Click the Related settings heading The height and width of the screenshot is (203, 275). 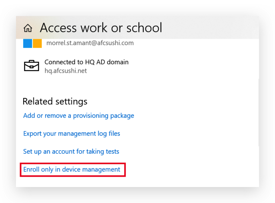pos(55,101)
